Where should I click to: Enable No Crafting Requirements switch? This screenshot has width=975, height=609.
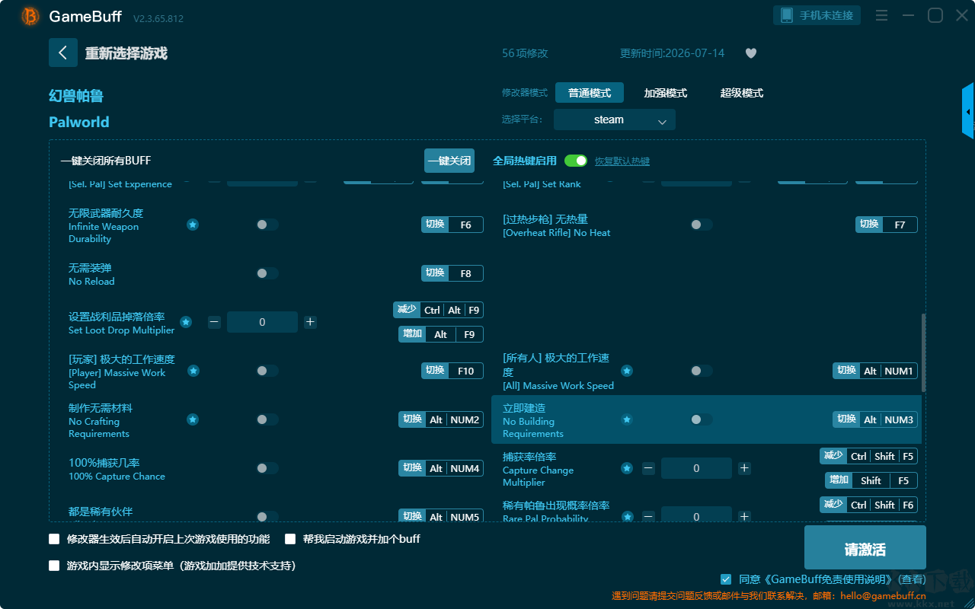pos(267,419)
